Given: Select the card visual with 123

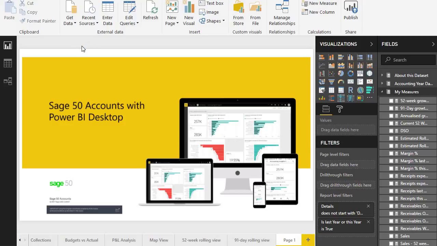Looking at the screenshot, I should coord(351,82).
